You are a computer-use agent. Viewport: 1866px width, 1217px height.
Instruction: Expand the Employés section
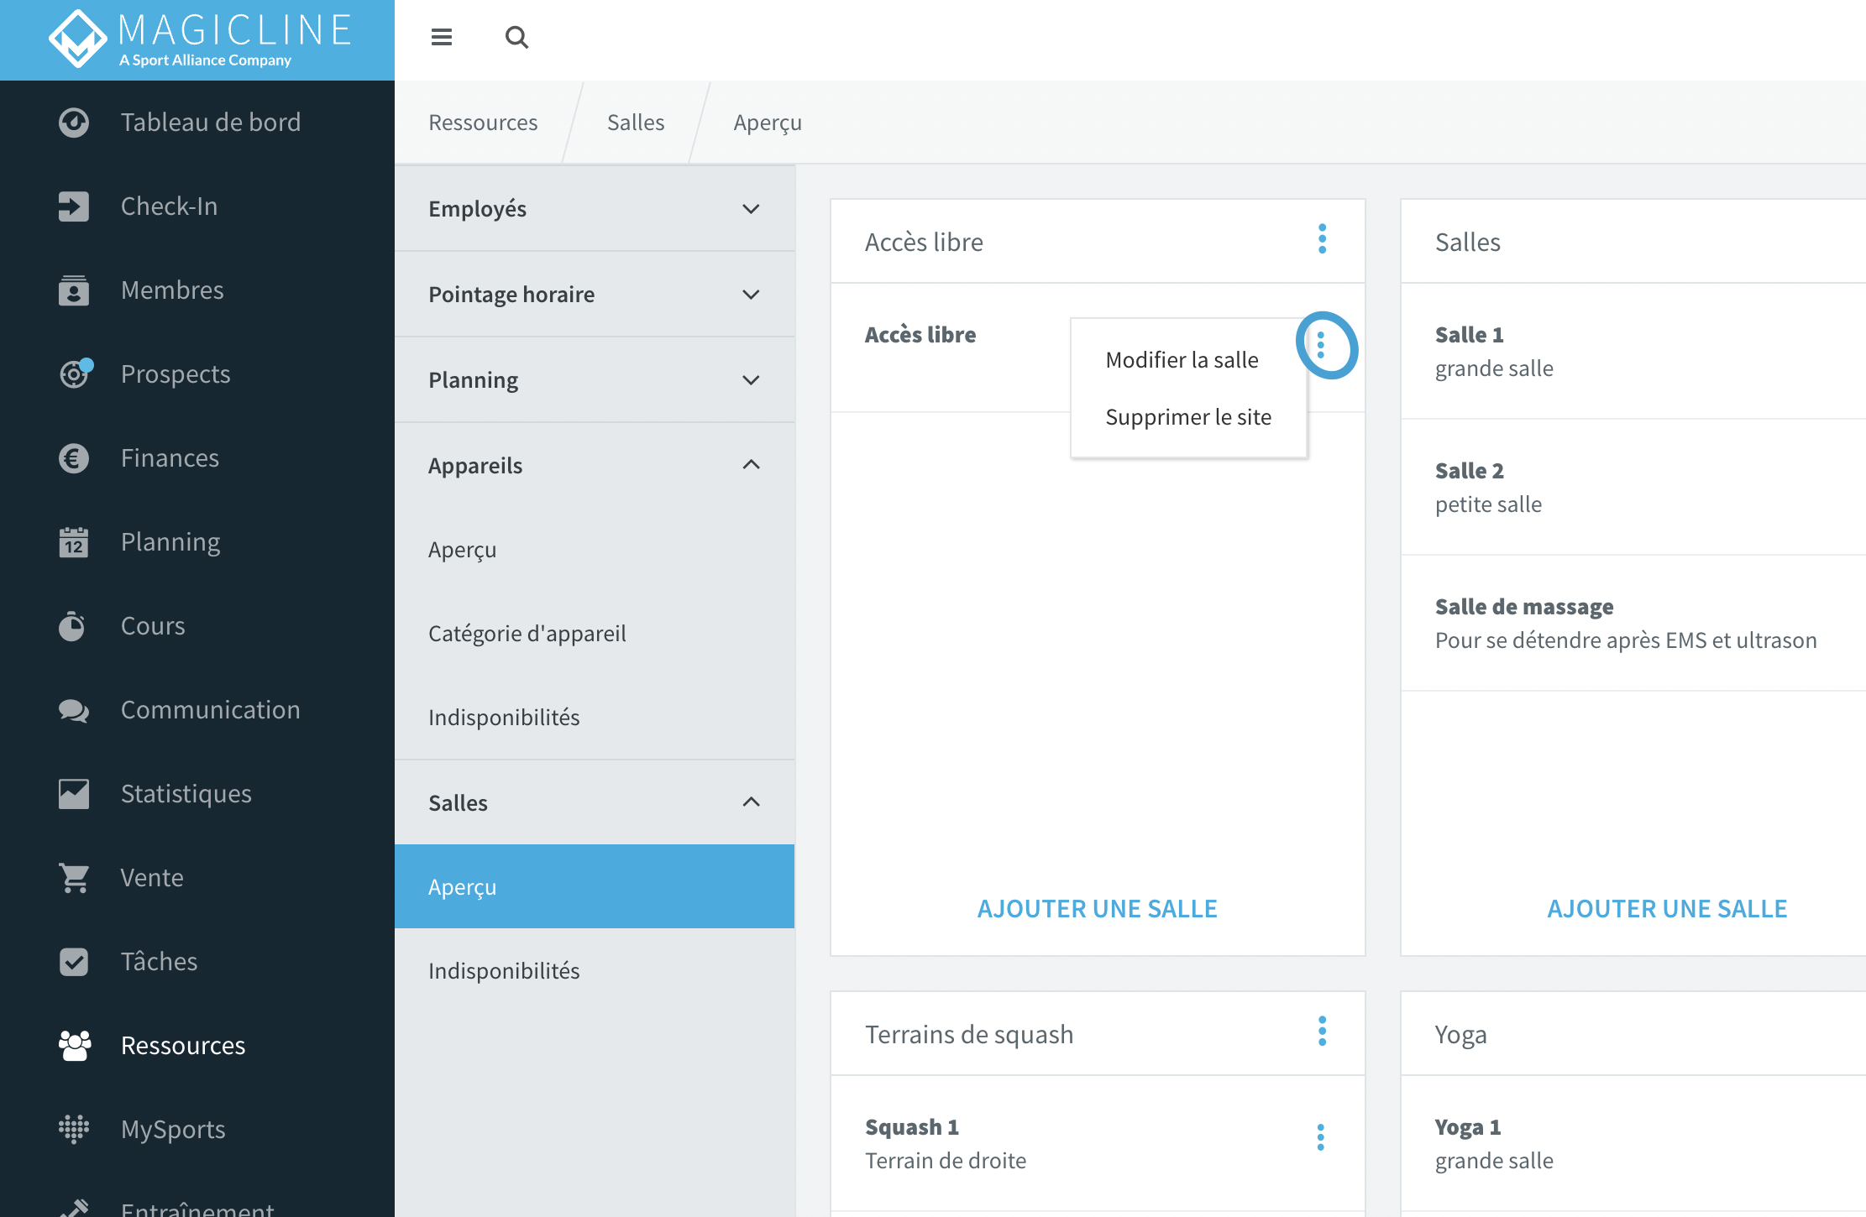(595, 209)
